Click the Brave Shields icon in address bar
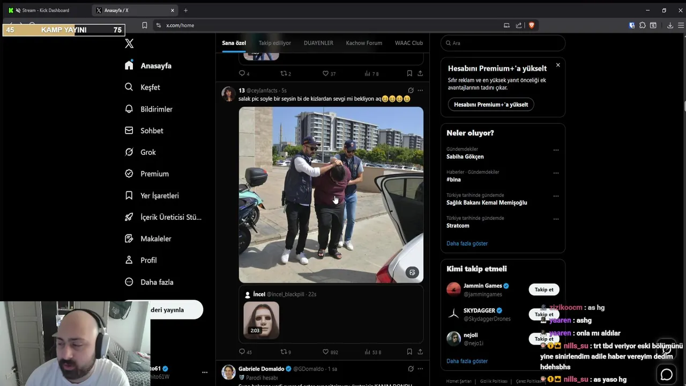 tap(531, 25)
